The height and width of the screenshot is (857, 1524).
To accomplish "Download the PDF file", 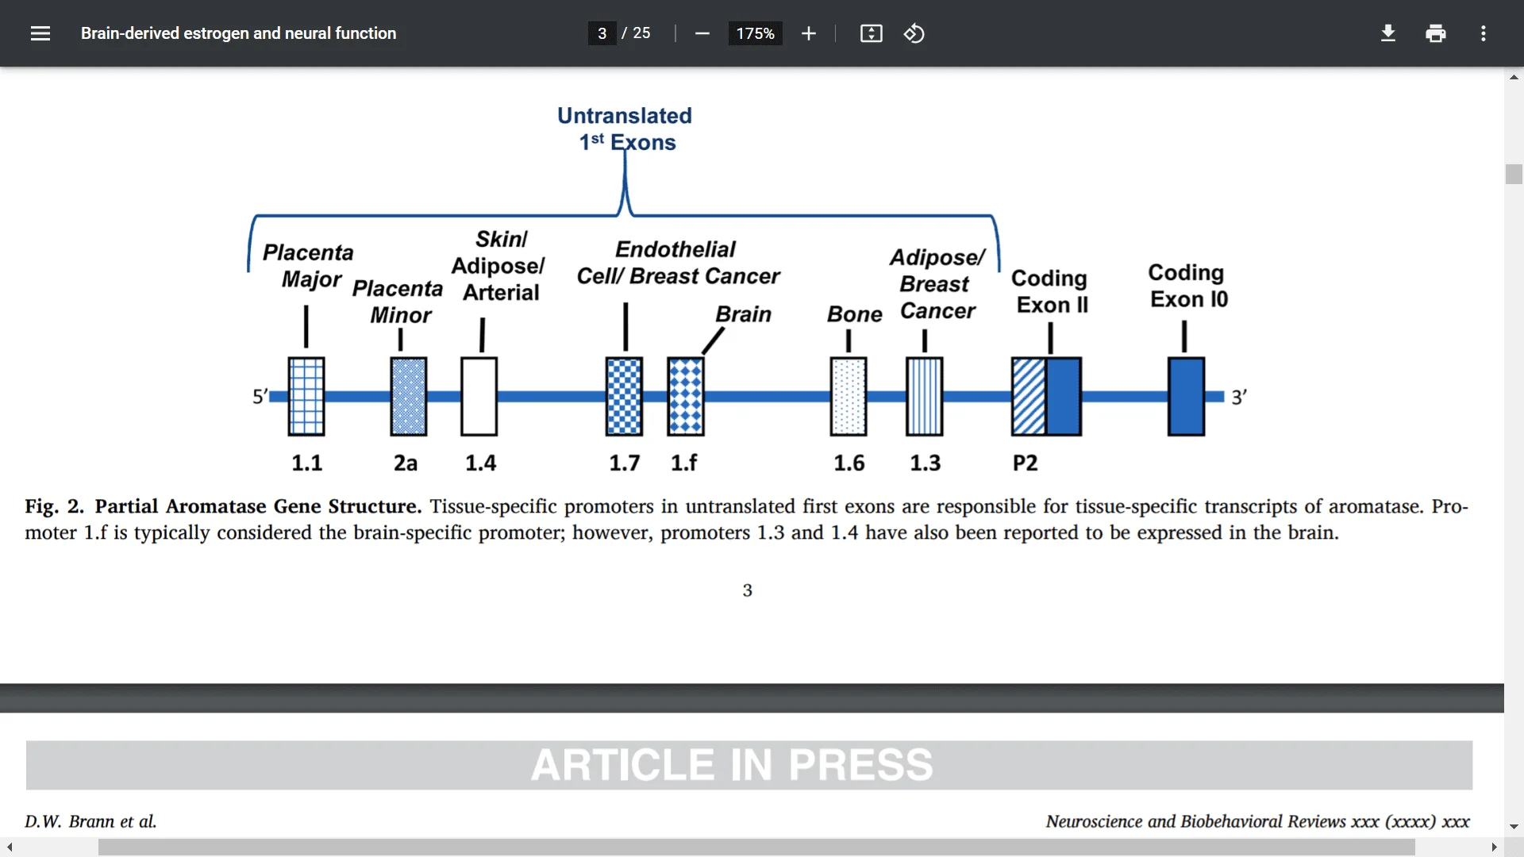I will point(1388,33).
